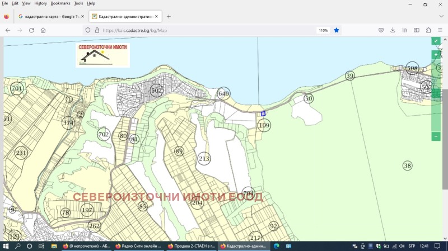The width and height of the screenshot is (448, 251).
Task: Bookmark page using the blue star icon
Action: pyautogui.click(x=337, y=30)
